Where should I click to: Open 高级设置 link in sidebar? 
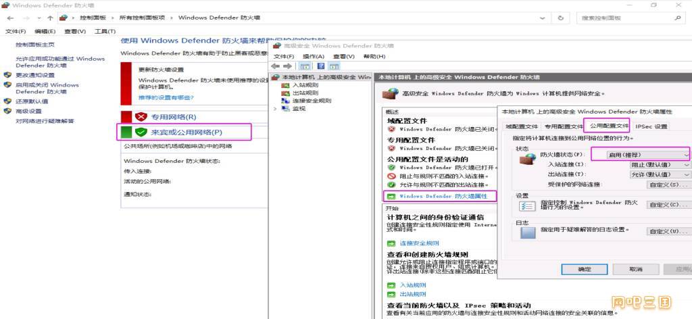pos(28,112)
